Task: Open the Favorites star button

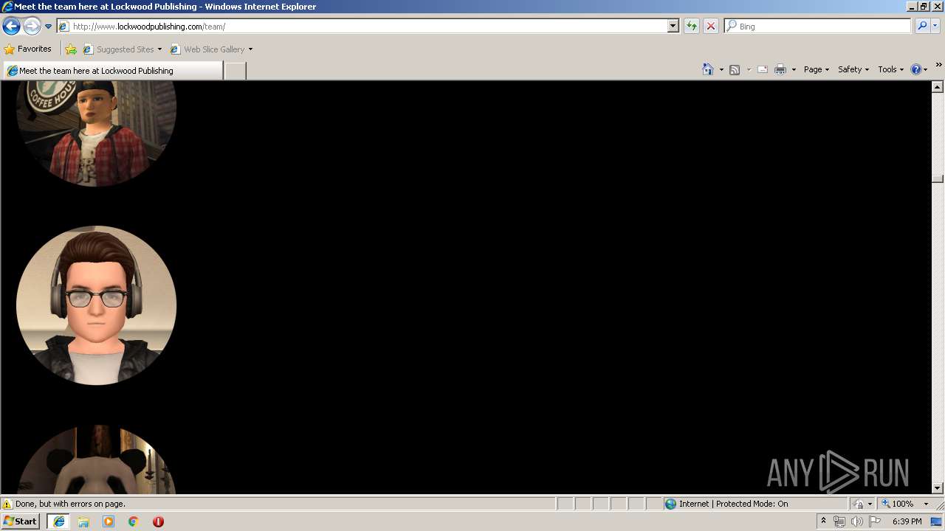Action: coord(28,49)
